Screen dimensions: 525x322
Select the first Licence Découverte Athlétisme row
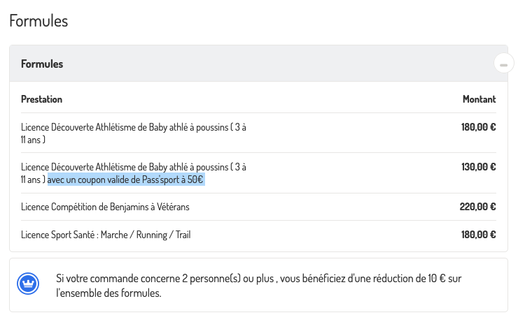(133, 128)
